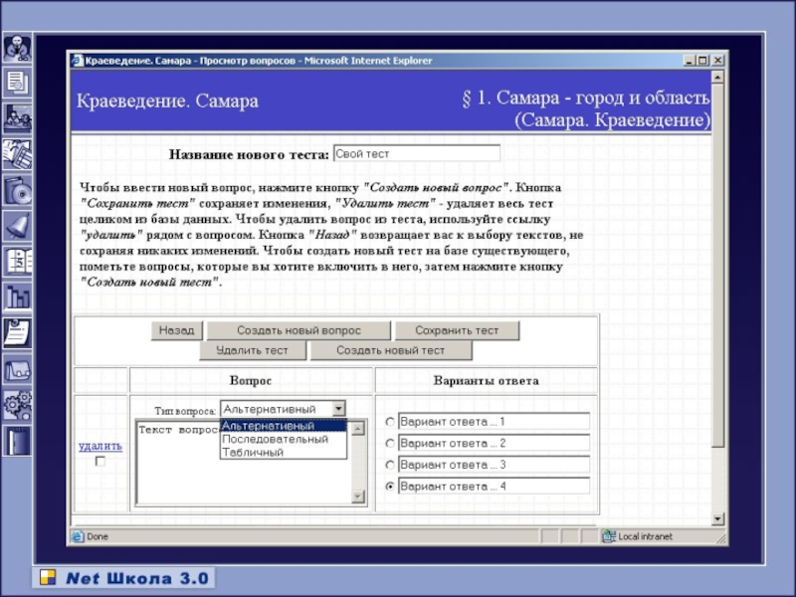Open the classroom students sidebar icon
796x597 pixels.
[18, 118]
